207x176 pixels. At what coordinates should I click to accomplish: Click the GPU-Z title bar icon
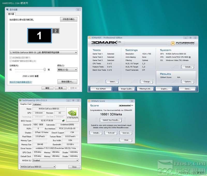click(20, 100)
